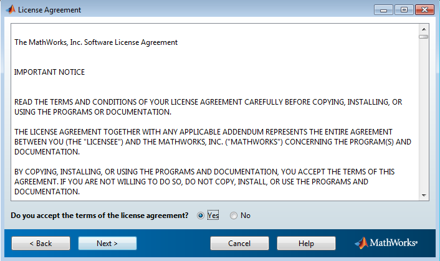Return to the previous step with Back
Viewport: 440px width, 261px height.
pyautogui.click(x=41, y=244)
